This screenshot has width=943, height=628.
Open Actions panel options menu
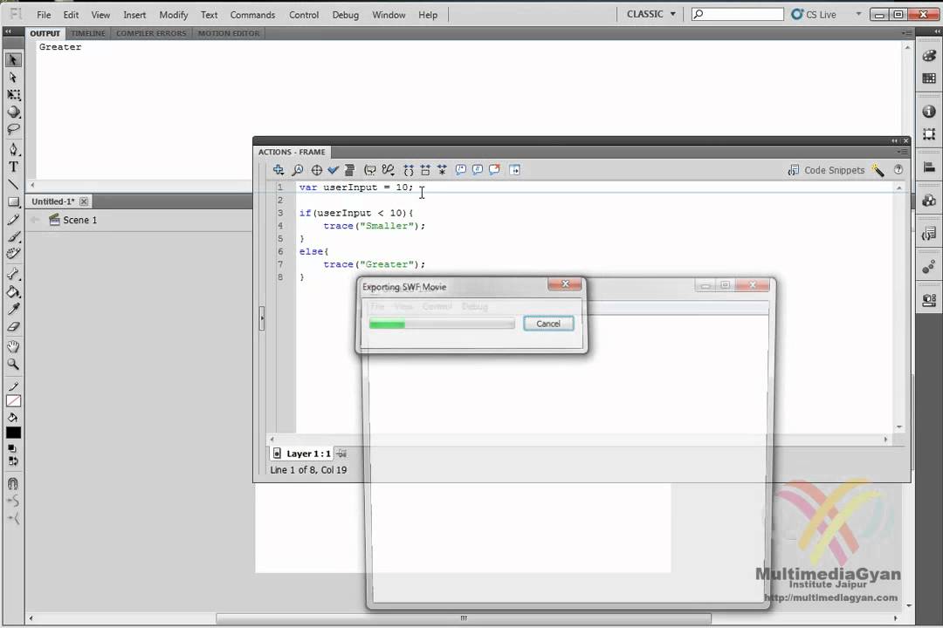click(902, 152)
